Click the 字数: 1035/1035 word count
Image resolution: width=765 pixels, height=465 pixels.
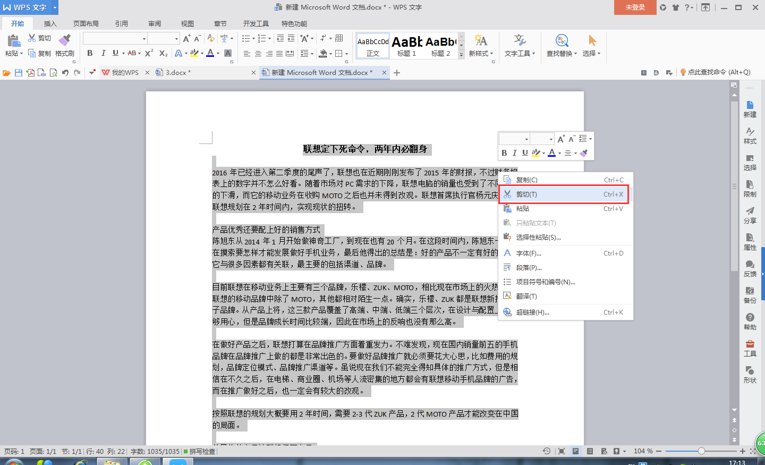coord(155,451)
